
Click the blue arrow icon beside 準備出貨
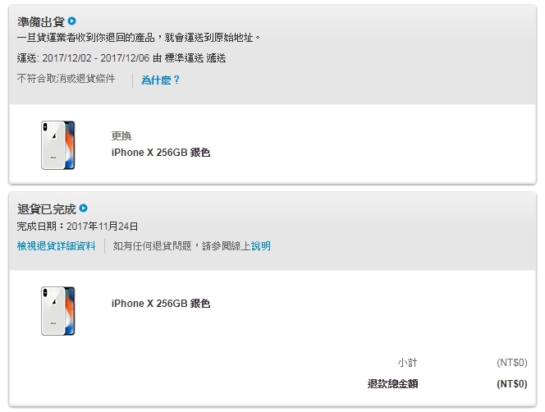[72, 21]
